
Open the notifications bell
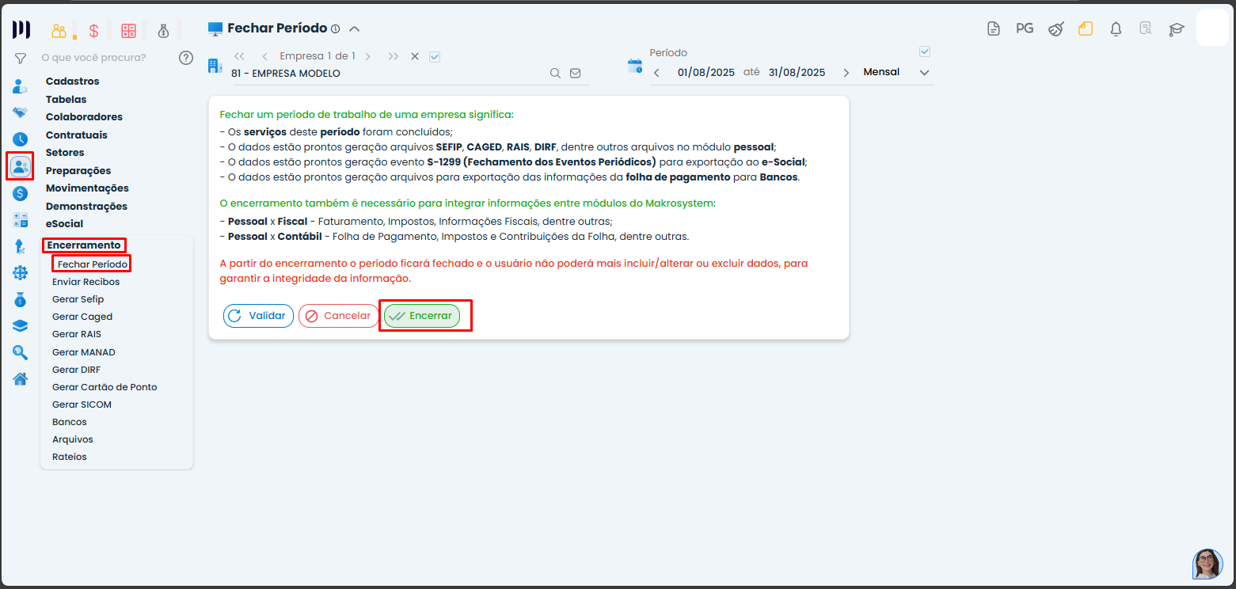click(x=1116, y=29)
